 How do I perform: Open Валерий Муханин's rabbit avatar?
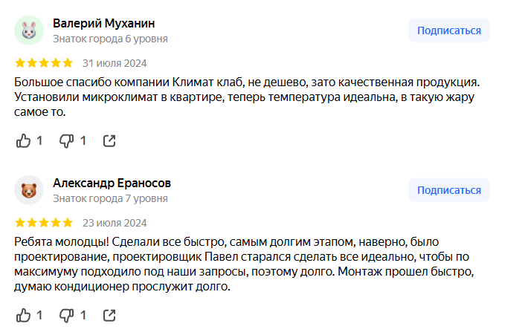click(29, 30)
